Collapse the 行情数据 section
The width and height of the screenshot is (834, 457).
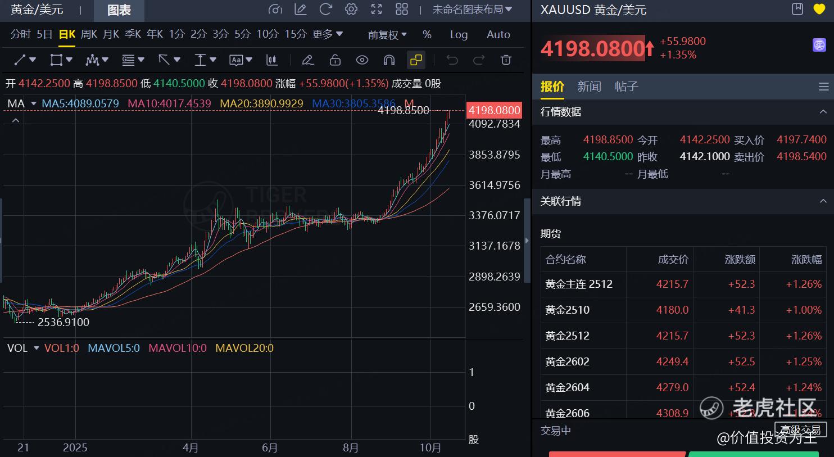pos(823,112)
